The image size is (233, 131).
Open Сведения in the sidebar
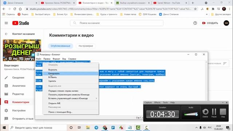18,78
